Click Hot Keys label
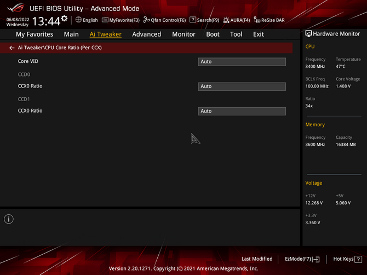367x275 pixels. click(343, 259)
